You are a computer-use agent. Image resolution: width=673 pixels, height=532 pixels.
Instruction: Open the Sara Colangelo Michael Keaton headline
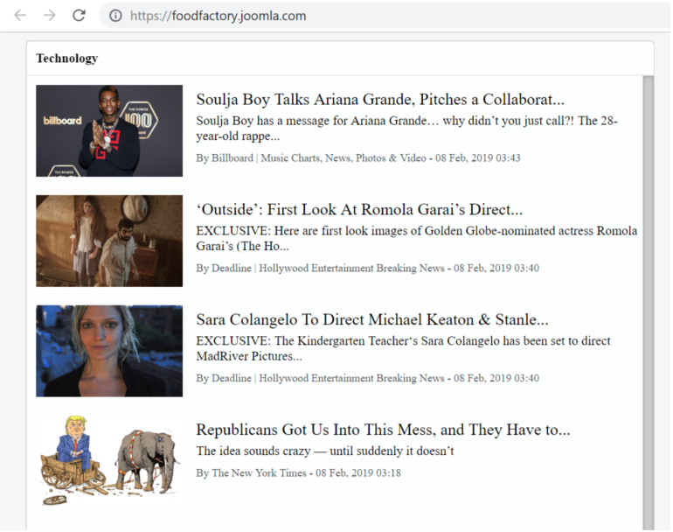(x=371, y=320)
